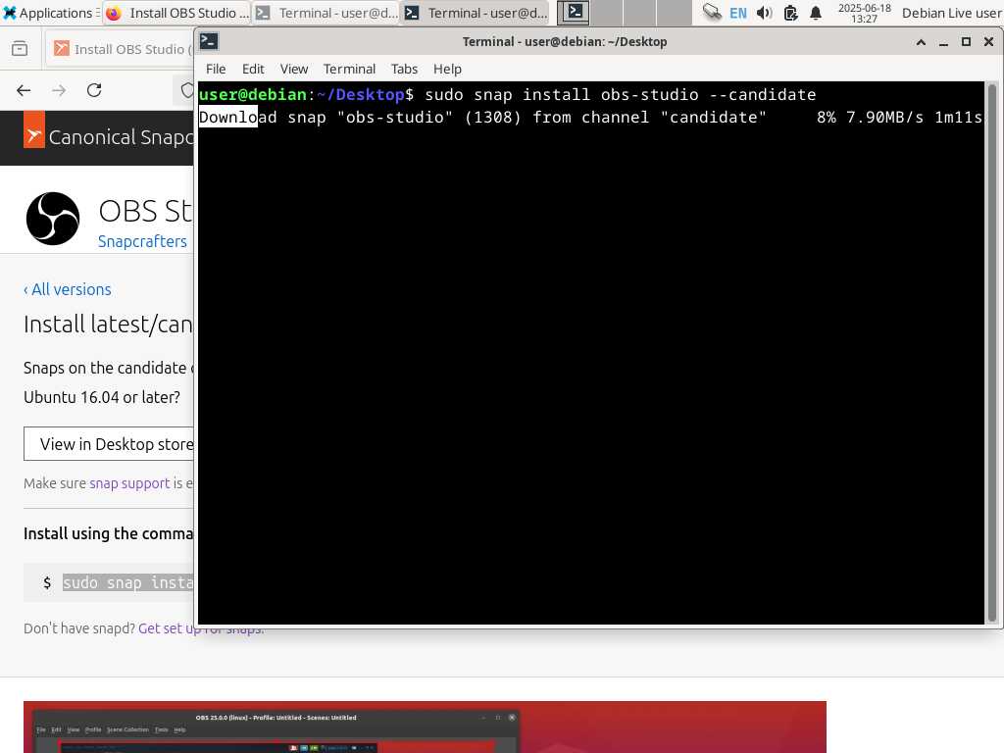Open the terminal File menu

coord(216,70)
